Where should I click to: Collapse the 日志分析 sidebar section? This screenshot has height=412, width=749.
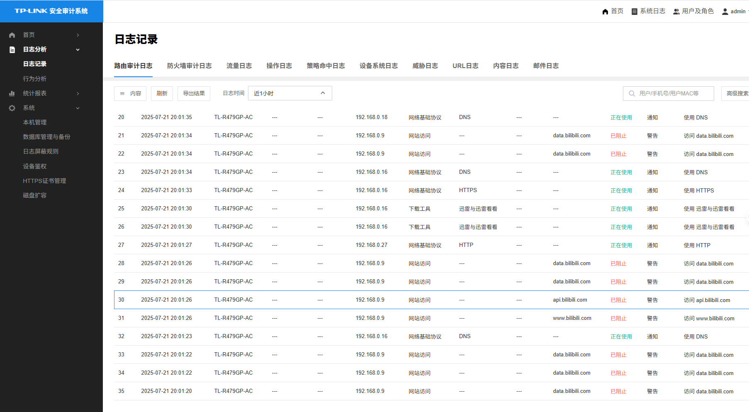coord(77,49)
